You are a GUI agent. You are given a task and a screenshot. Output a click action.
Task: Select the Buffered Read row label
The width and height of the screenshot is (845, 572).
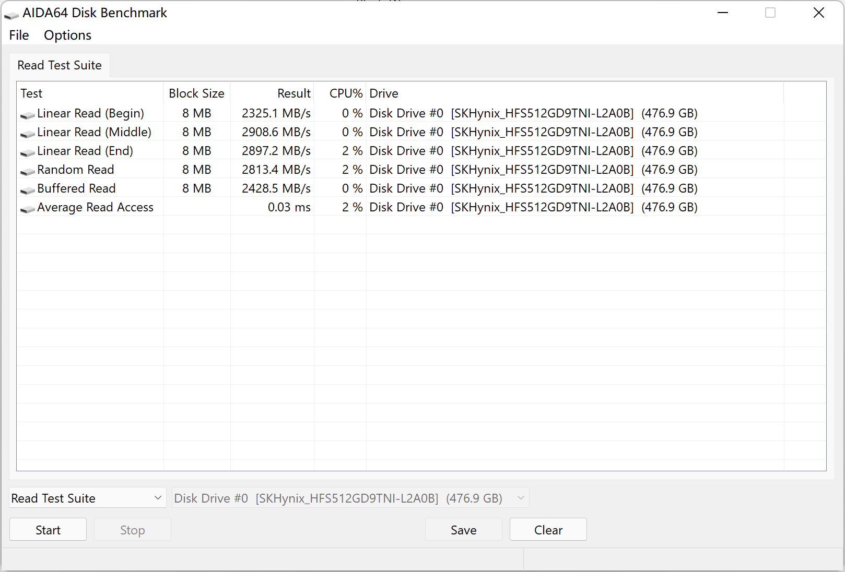click(77, 188)
